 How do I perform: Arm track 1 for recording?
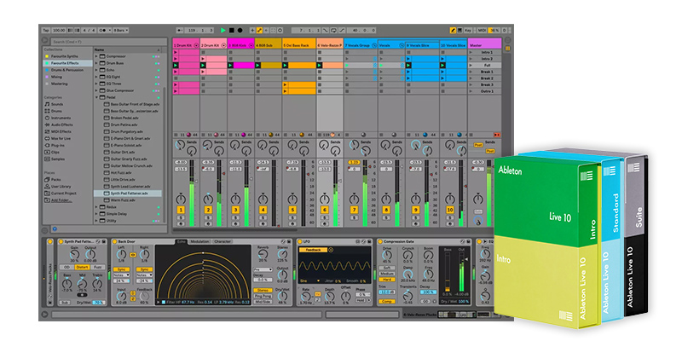coord(182,223)
